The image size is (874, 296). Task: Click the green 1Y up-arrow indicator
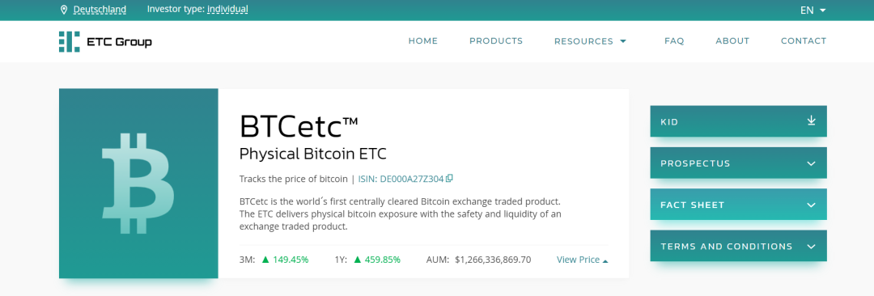tap(358, 260)
